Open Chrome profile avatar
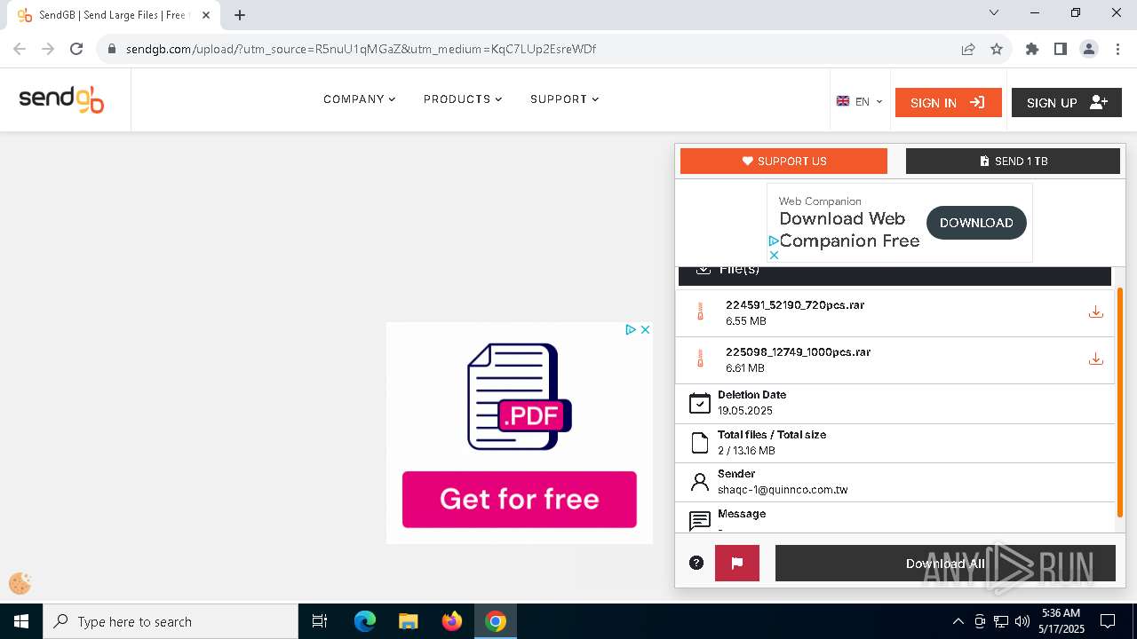Viewport: 1137px width, 639px height. point(1088,49)
